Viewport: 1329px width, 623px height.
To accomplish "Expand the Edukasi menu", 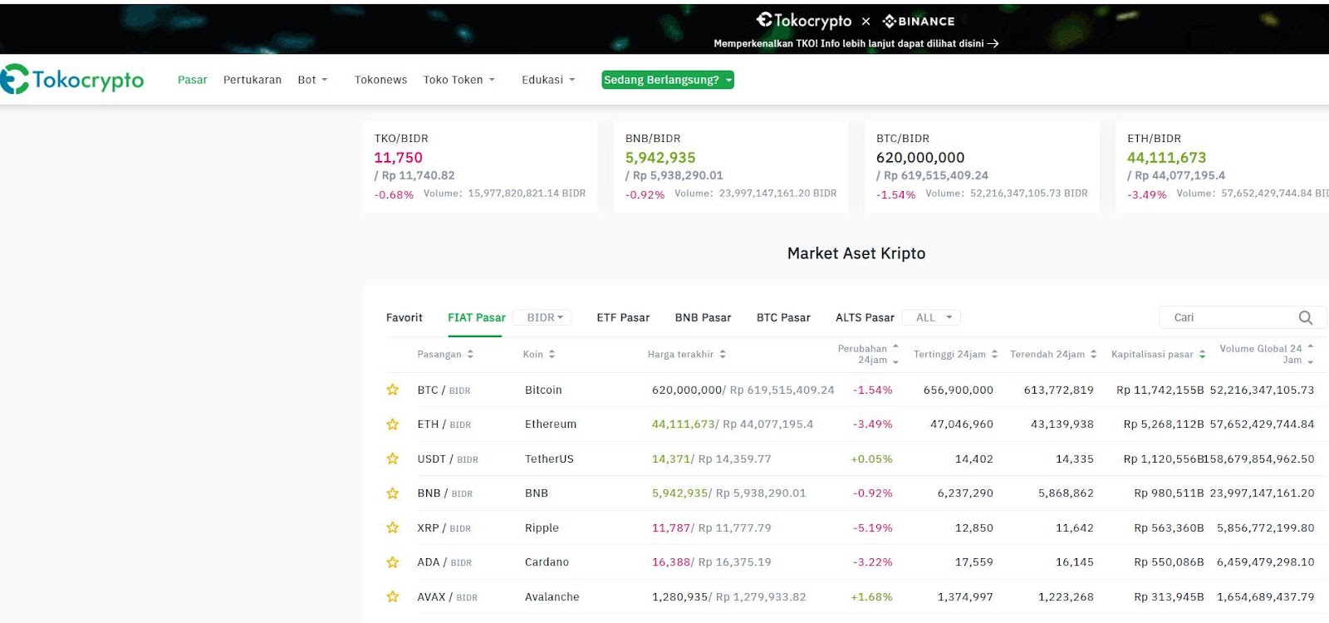I will tap(548, 80).
